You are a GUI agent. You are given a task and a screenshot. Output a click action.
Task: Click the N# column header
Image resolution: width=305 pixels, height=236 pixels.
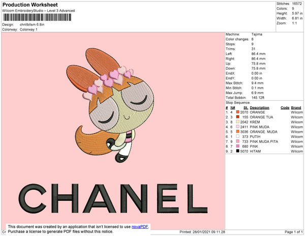click(x=233, y=108)
